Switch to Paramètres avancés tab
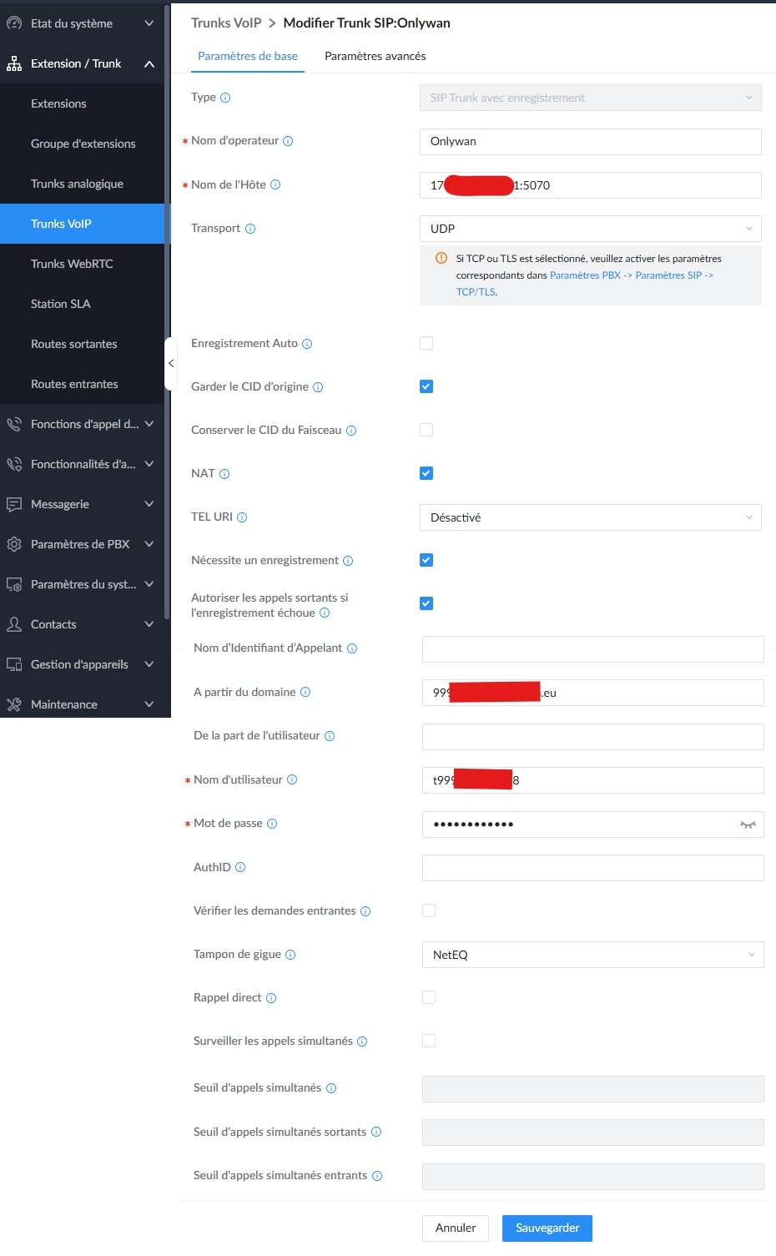The image size is (776, 1256). [375, 56]
